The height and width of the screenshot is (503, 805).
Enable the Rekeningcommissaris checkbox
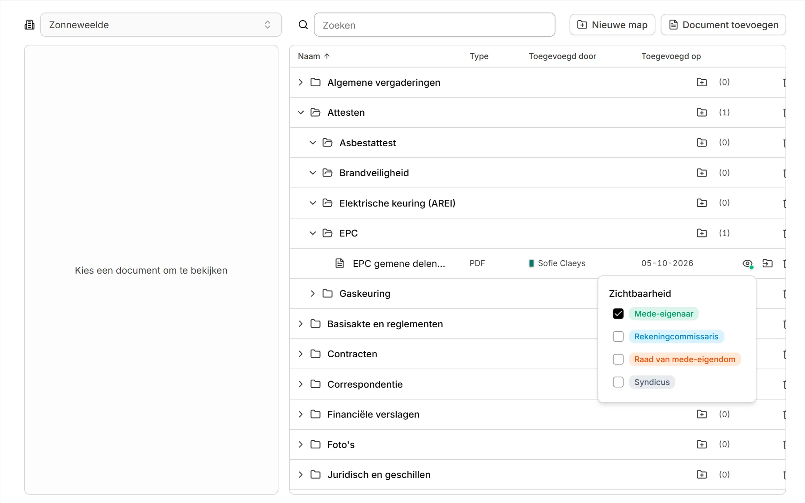pos(618,337)
